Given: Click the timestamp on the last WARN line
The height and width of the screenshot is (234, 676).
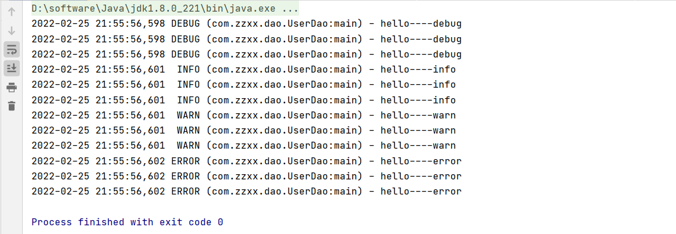Looking at the screenshot, I should coord(98,145).
